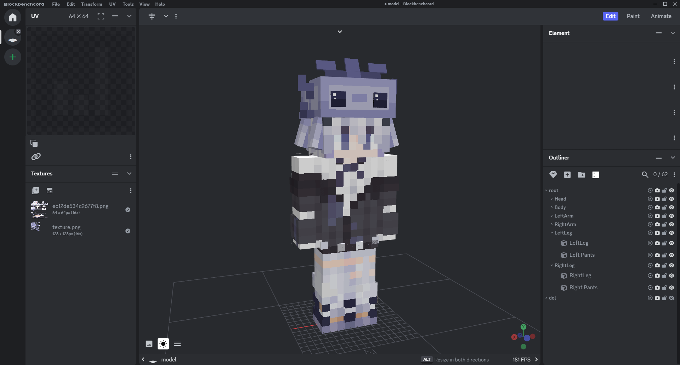
Task: Expand the Head group in Outliner
Action: pyautogui.click(x=552, y=199)
